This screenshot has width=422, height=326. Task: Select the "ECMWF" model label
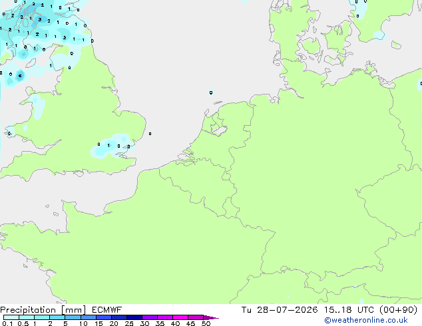point(106,310)
